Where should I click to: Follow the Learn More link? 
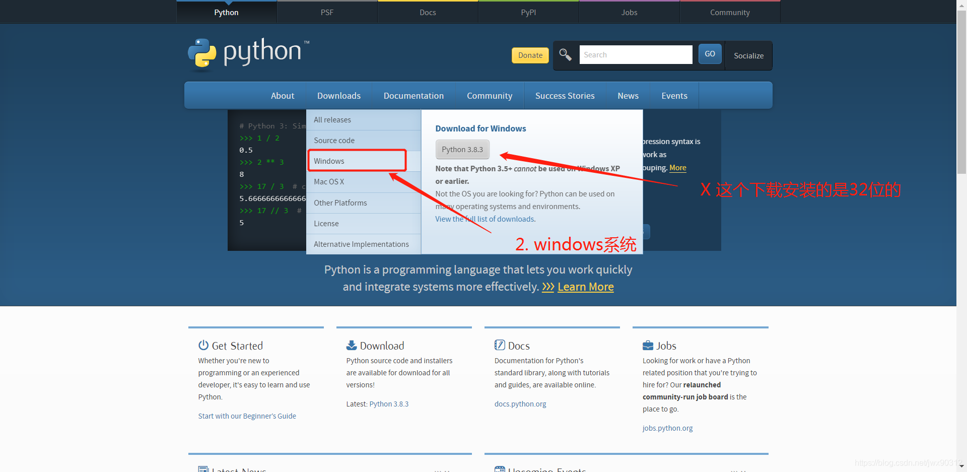[586, 287]
